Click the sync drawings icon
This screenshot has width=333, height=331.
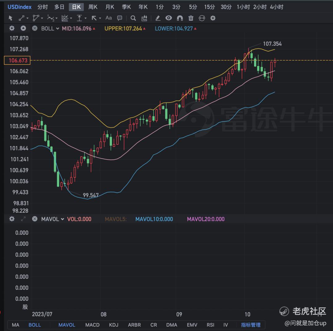click(202, 18)
